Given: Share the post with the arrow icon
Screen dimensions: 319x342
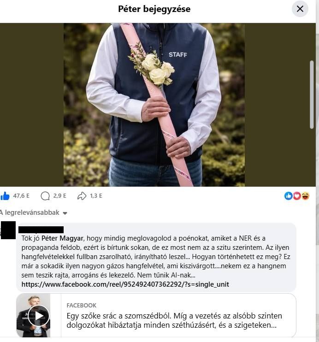Looking at the screenshot, I should [82, 196].
